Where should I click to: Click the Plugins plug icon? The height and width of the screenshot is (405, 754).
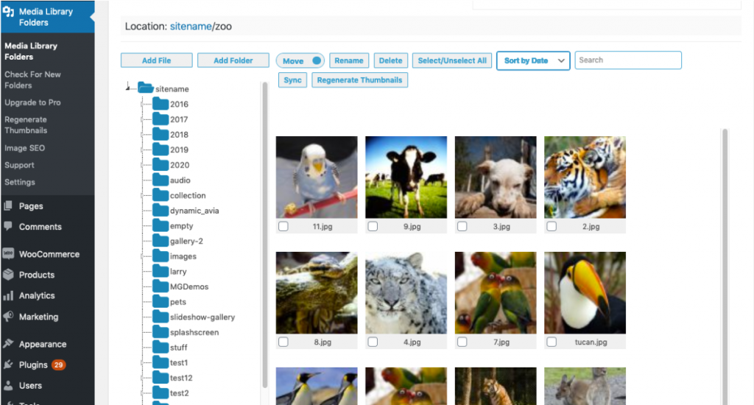[7, 364]
